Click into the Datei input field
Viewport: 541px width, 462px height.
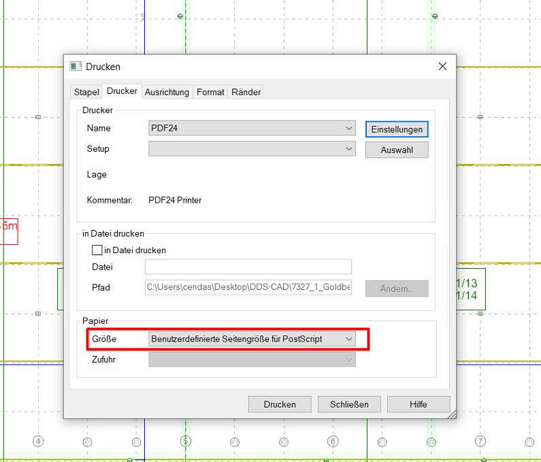pyautogui.click(x=248, y=267)
